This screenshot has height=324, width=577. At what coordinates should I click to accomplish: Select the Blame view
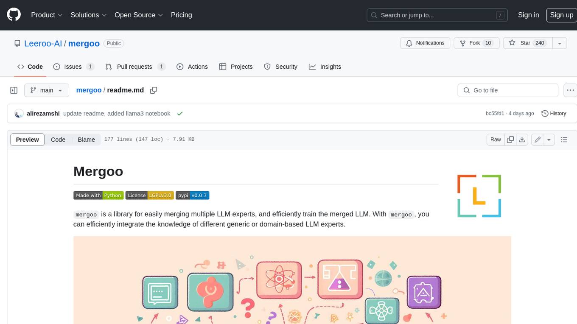click(x=86, y=140)
